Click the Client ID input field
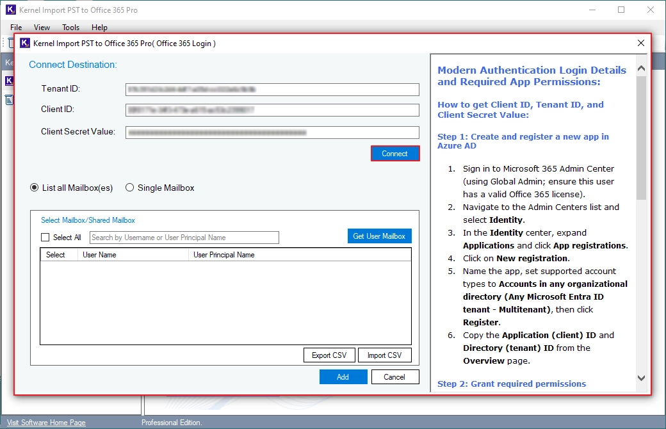This screenshot has width=666, height=429. click(272, 110)
